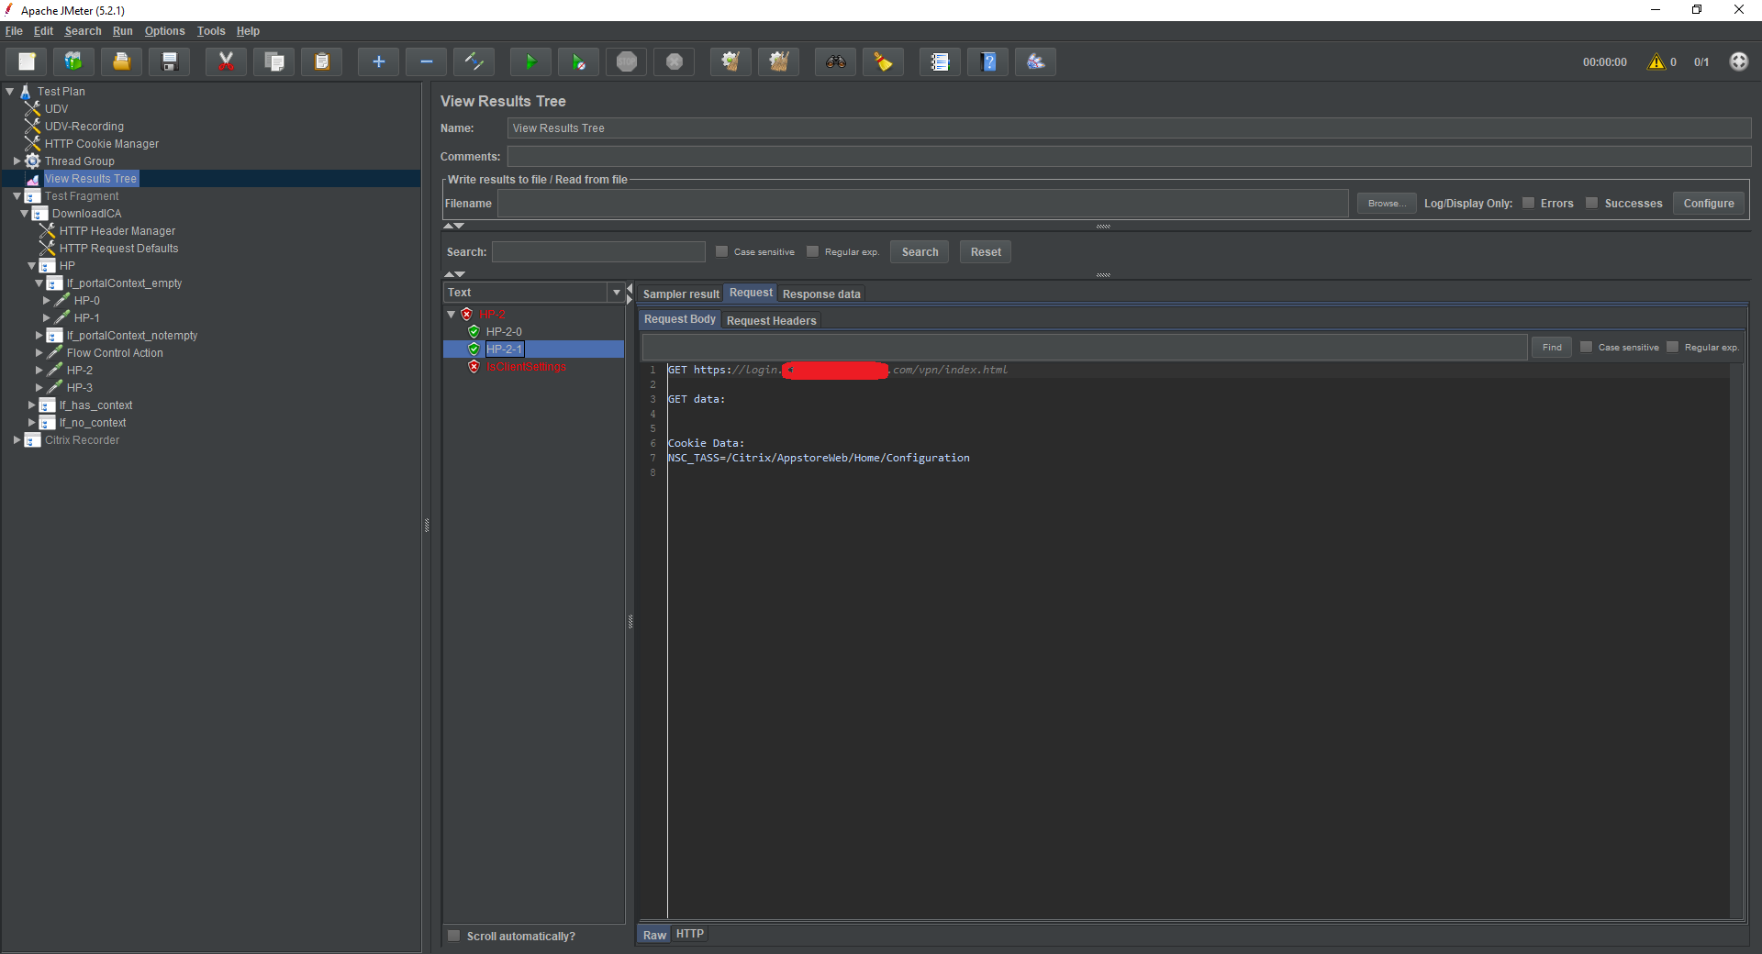Open the Text view selector dropdown
This screenshot has height=954, width=1762.
[x=616, y=292]
